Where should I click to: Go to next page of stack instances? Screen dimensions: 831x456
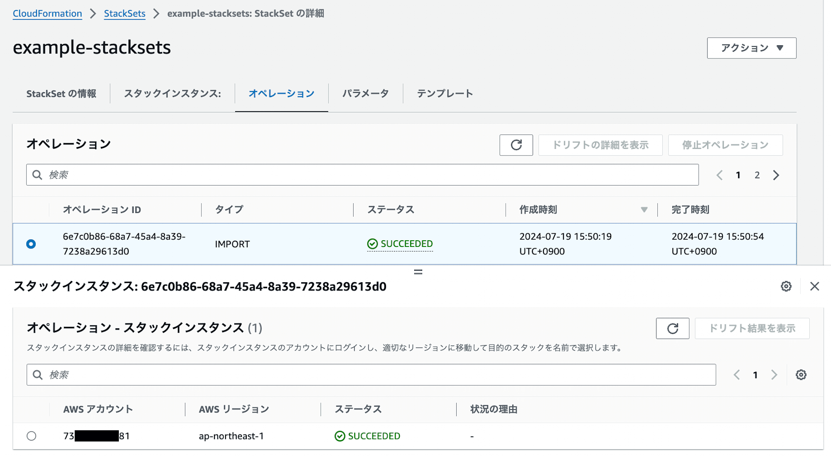point(774,375)
